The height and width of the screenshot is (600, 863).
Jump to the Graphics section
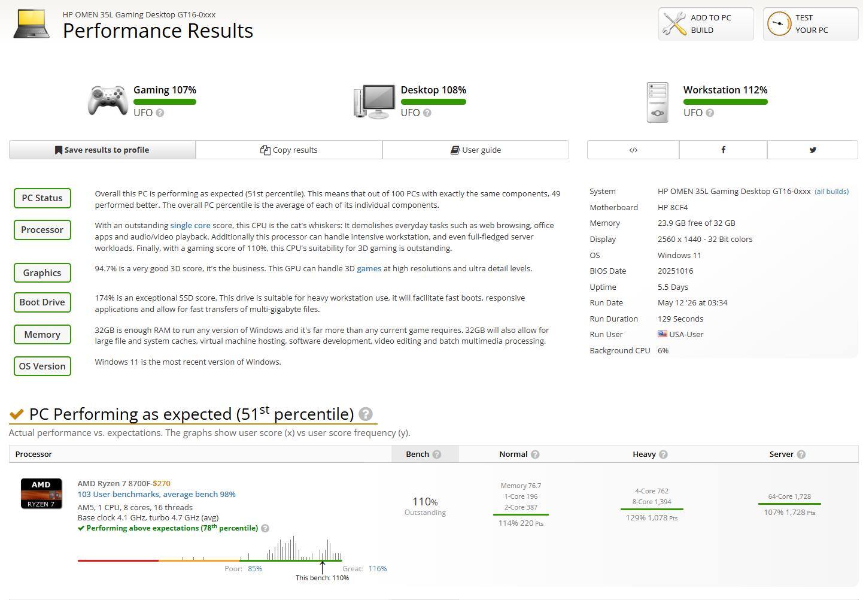[x=42, y=272]
